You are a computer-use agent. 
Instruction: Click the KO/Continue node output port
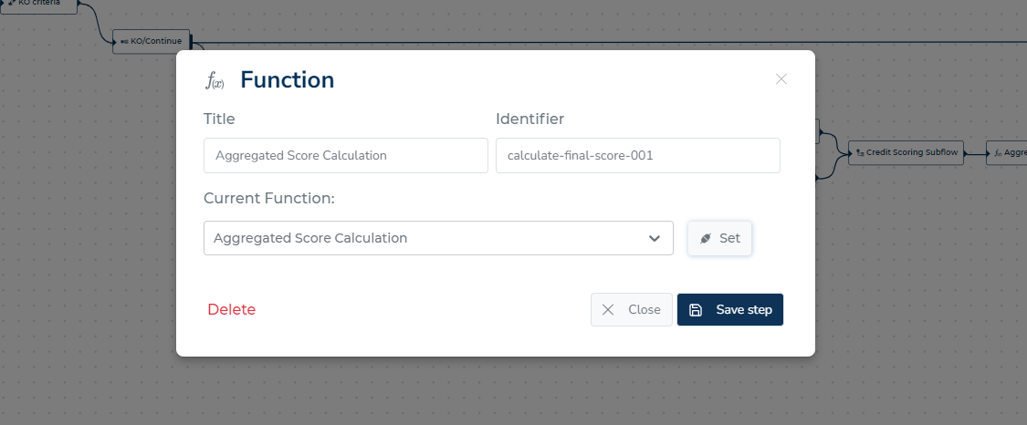[x=192, y=42]
